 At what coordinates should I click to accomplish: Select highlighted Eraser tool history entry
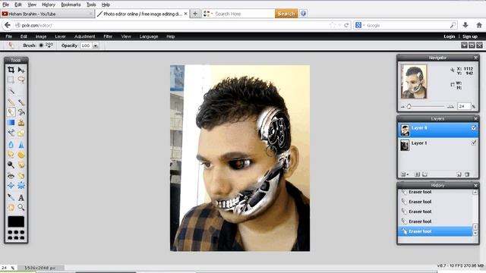pyautogui.click(x=435, y=231)
